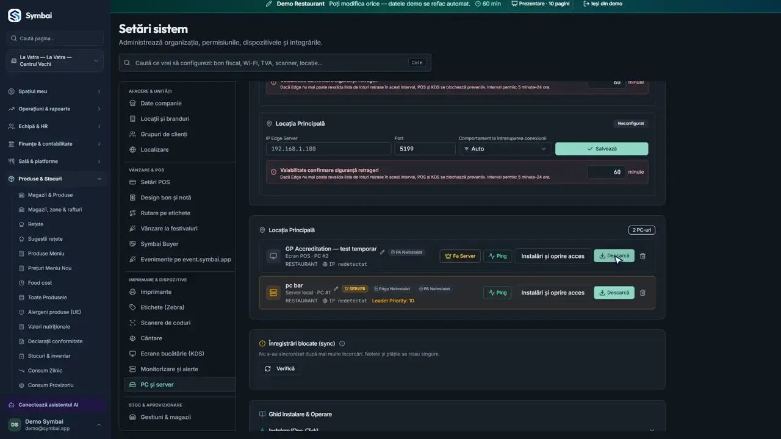The image size is (781, 439).
Task: Open Date companie settings
Action: 180,103
